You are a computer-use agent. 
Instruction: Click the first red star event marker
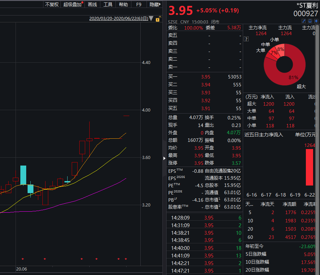[23, 259]
